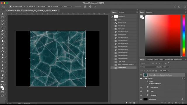Switch to the Adjustments tab
The height and width of the screenshot is (105, 187).
click(x=178, y=59)
